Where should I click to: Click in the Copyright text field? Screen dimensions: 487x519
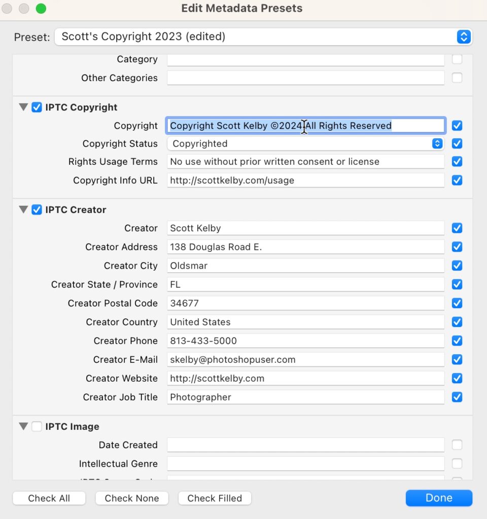click(305, 126)
